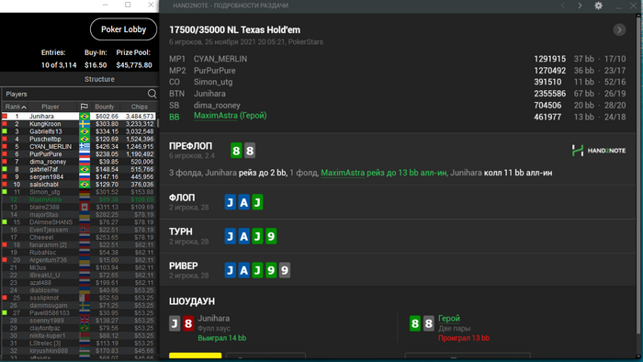Click the Prize Pool value $45,775.80
The height and width of the screenshot is (362, 643).
pos(134,65)
